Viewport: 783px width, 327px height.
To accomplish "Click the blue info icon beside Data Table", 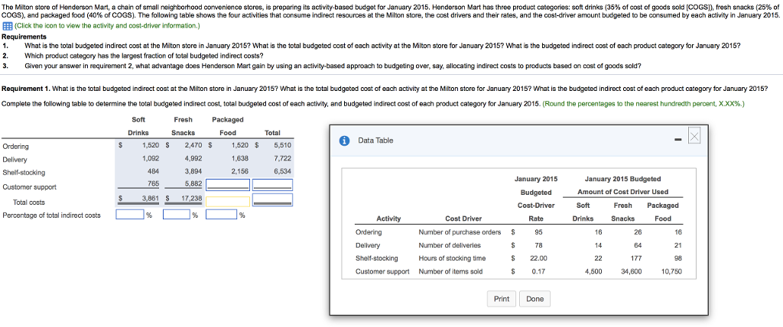I will [343, 141].
